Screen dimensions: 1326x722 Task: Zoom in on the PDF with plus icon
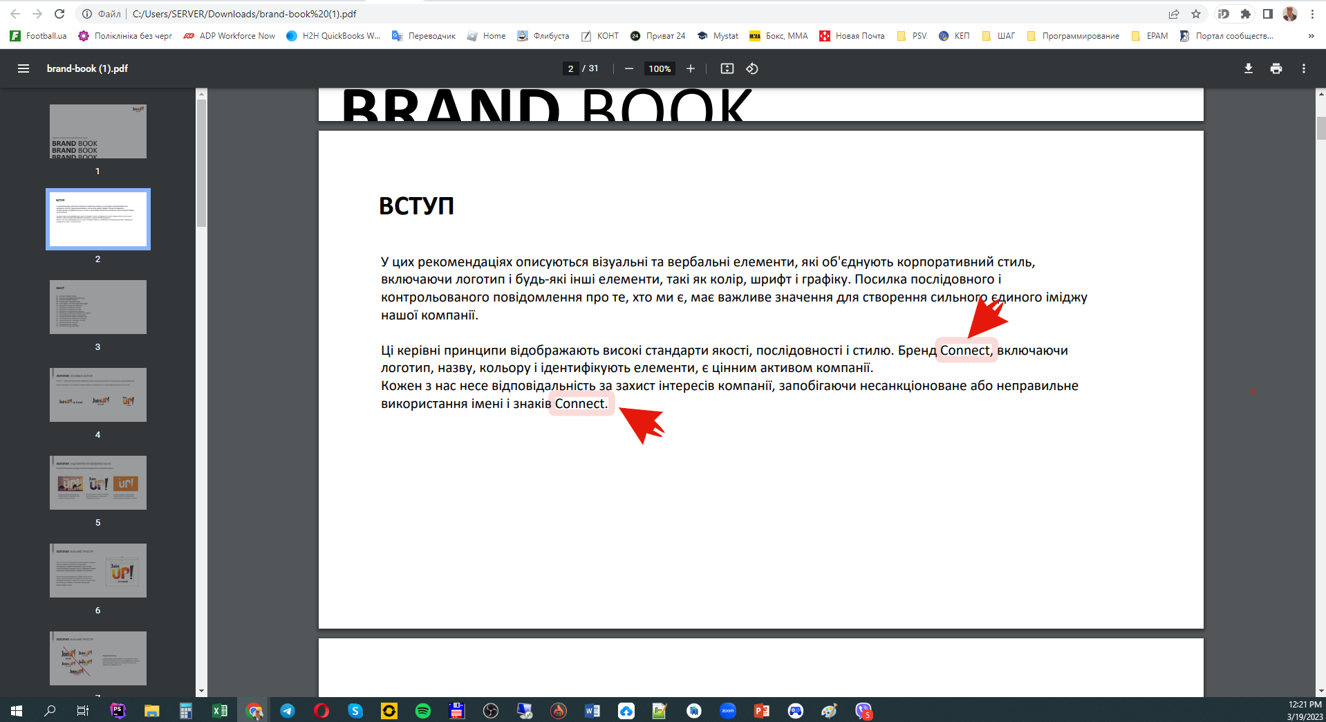pos(690,68)
